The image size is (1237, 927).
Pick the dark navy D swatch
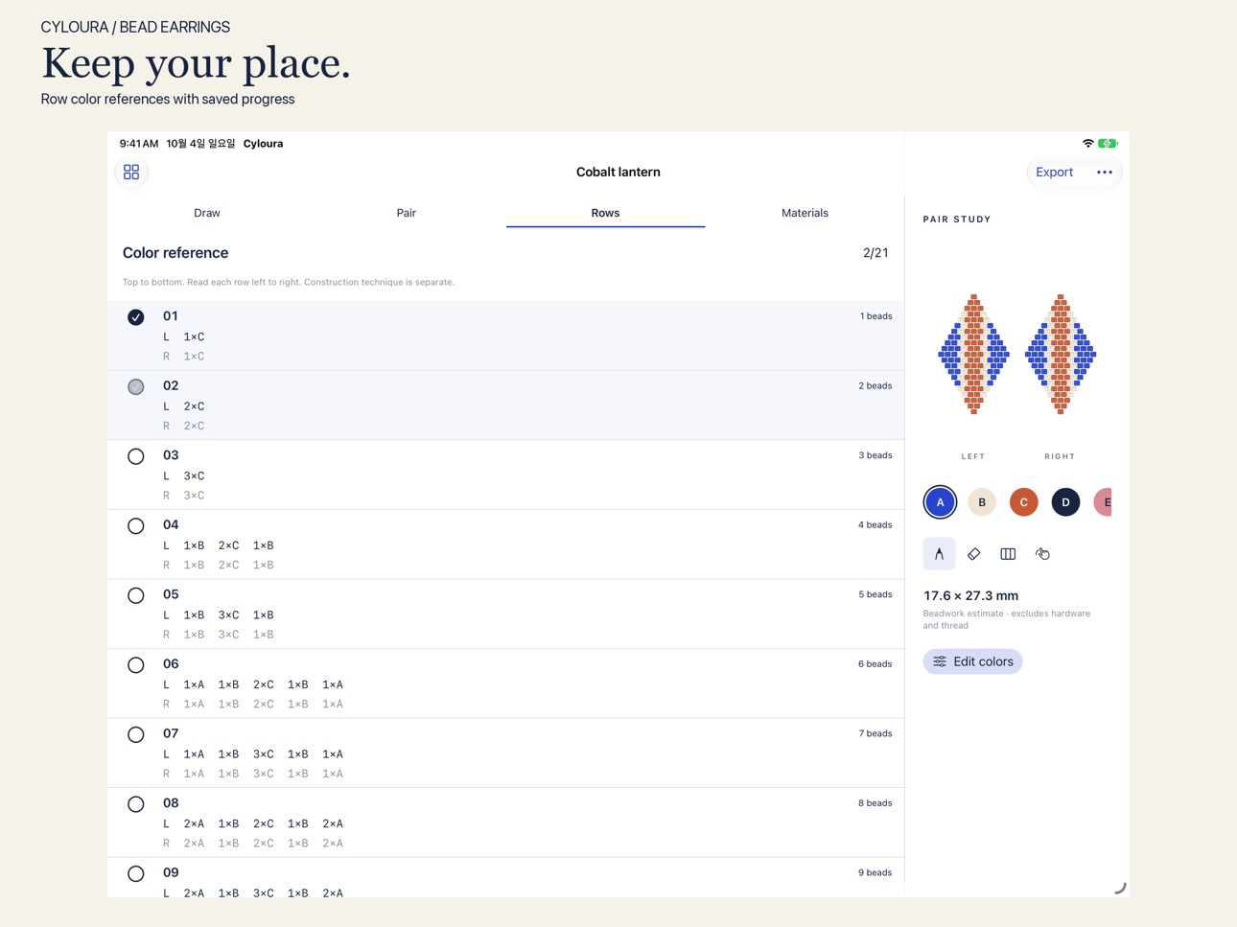click(1065, 502)
